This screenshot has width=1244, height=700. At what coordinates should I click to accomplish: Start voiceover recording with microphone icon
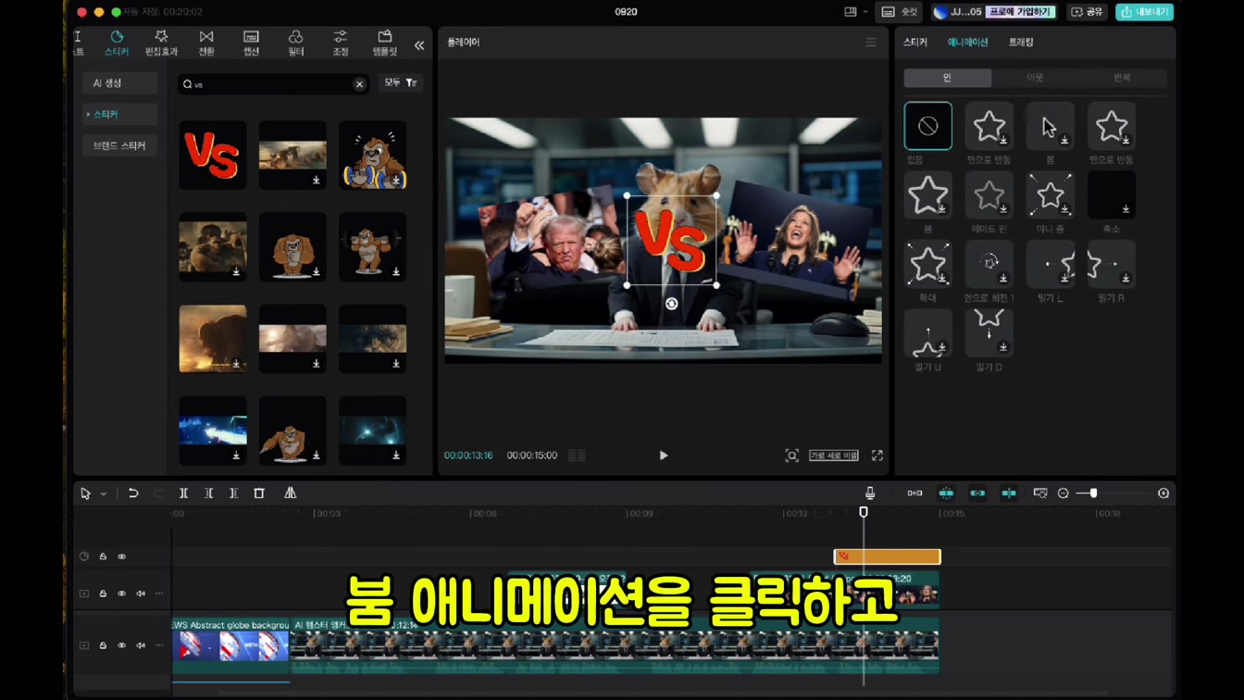point(870,494)
